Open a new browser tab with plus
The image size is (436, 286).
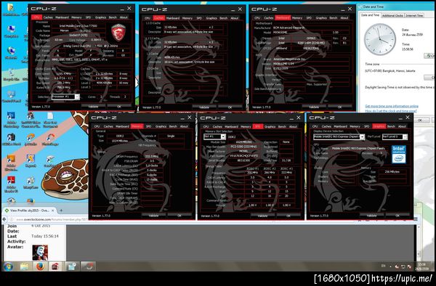click(x=61, y=211)
